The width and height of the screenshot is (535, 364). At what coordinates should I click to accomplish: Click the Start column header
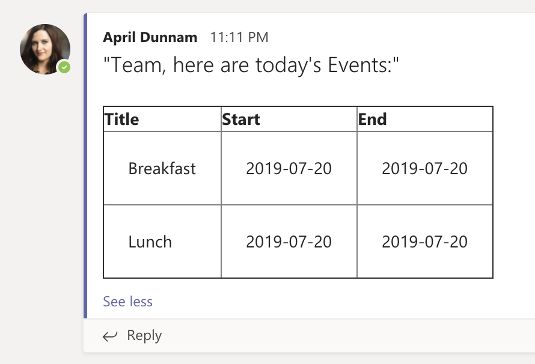[241, 120]
